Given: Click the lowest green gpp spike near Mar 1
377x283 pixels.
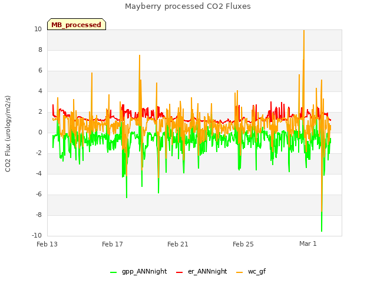Looking at the screenshot, I should [x=322, y=231].
